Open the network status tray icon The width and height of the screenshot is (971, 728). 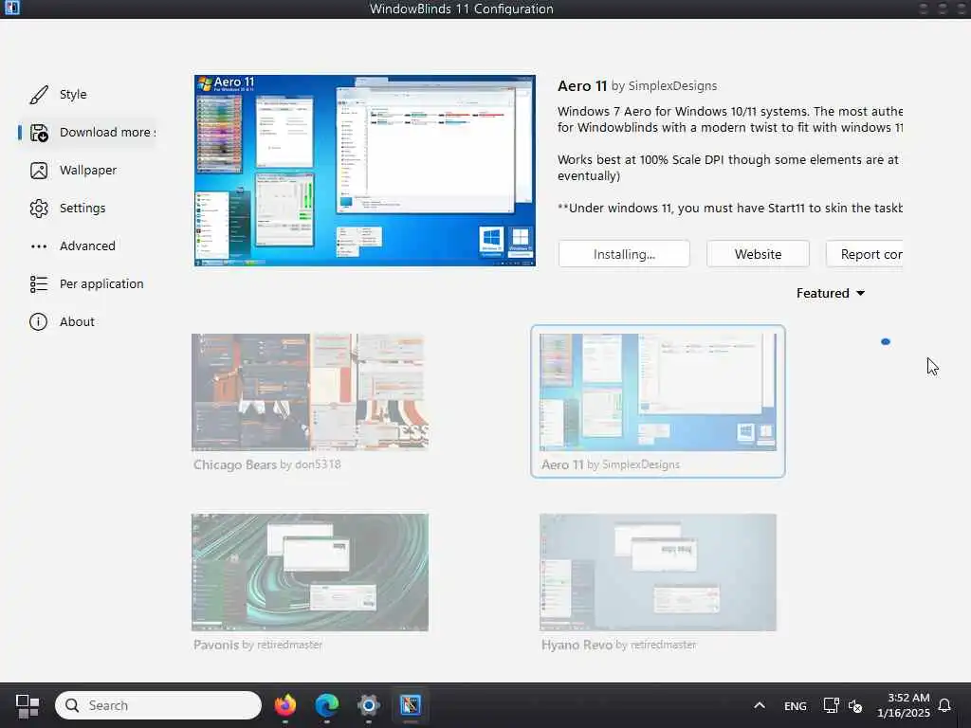(831, 705)
